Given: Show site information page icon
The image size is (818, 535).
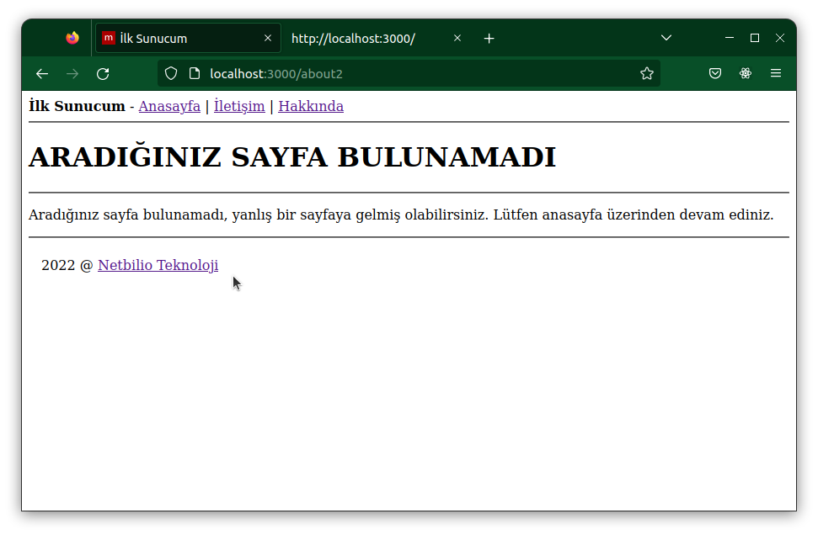Looking at the screenshot, I should pyautogui.click(x=195, y=73).
